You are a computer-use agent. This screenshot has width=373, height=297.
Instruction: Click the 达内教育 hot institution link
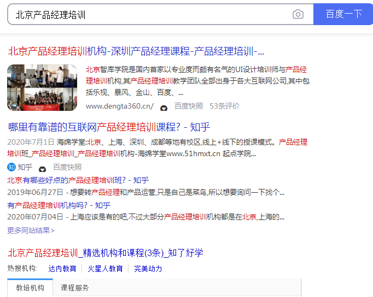click(x=62, y=269)
